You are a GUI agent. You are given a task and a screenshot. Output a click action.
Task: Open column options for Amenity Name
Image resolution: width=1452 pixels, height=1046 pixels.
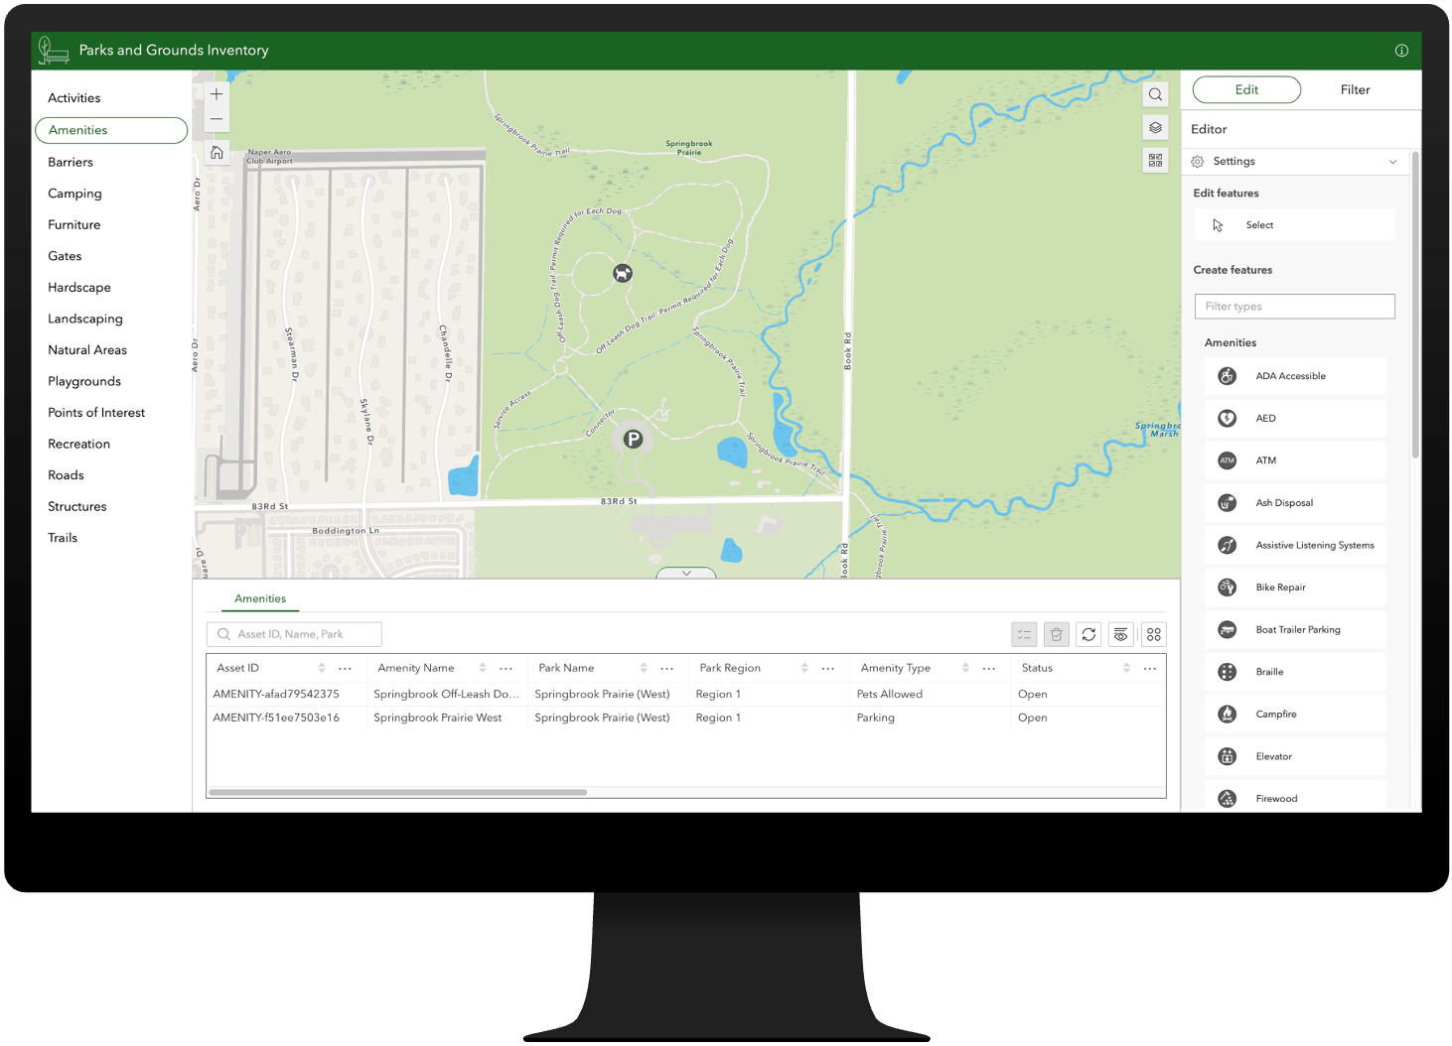click(x=507, y=668)
